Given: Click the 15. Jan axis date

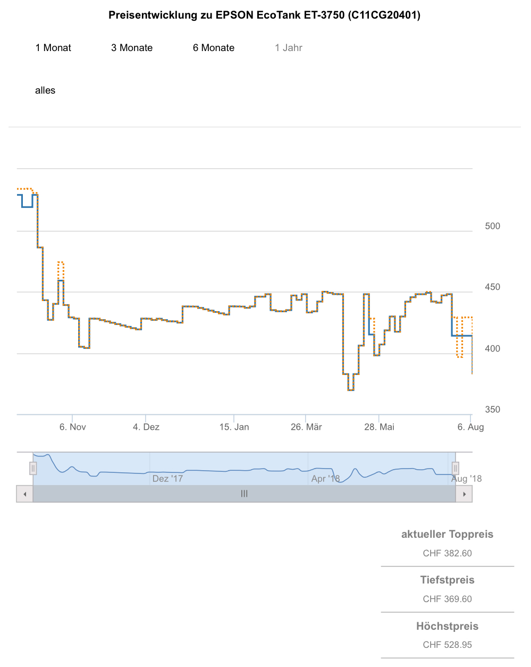Looking at the screenshot, I should point(234,427).
